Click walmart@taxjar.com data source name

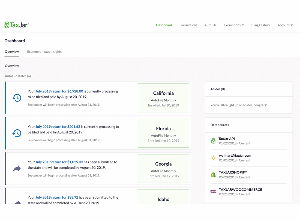click(x=235, y=156)
